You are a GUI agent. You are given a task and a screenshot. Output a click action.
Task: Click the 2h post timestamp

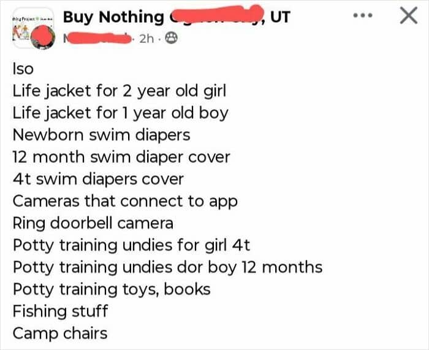pos(146,39)
